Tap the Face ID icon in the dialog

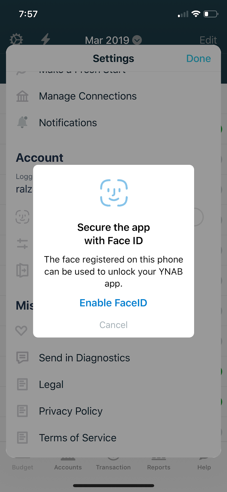tap(114, 193)
